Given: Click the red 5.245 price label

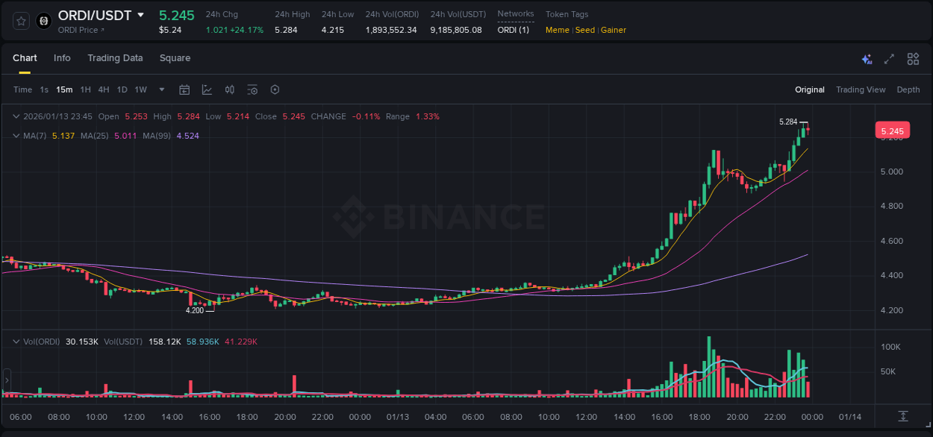Looking at the screenshot, I should [893, 130].
